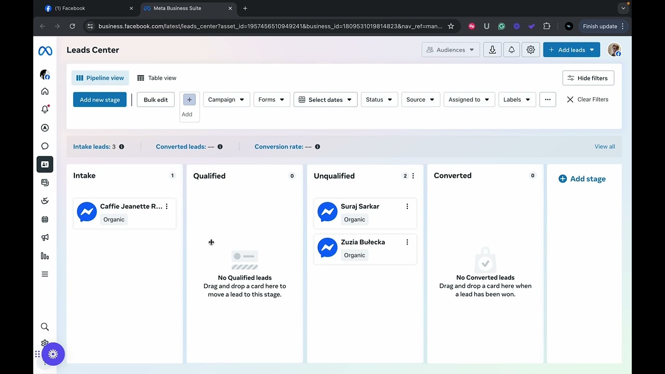Open options for Caffie Jeanette lead card
Image resolution: width=665 pixels, height=374 pixels.
pos(166,206)
